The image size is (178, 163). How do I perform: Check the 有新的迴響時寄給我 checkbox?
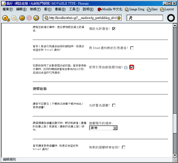124,147
